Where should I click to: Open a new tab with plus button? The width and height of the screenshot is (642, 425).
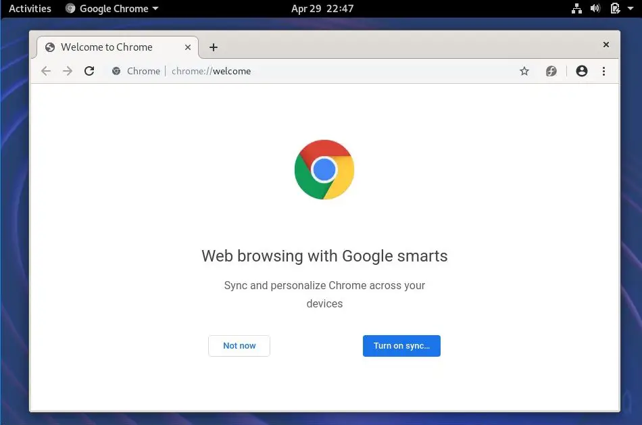pyautogui.click(x=214, y=47)
